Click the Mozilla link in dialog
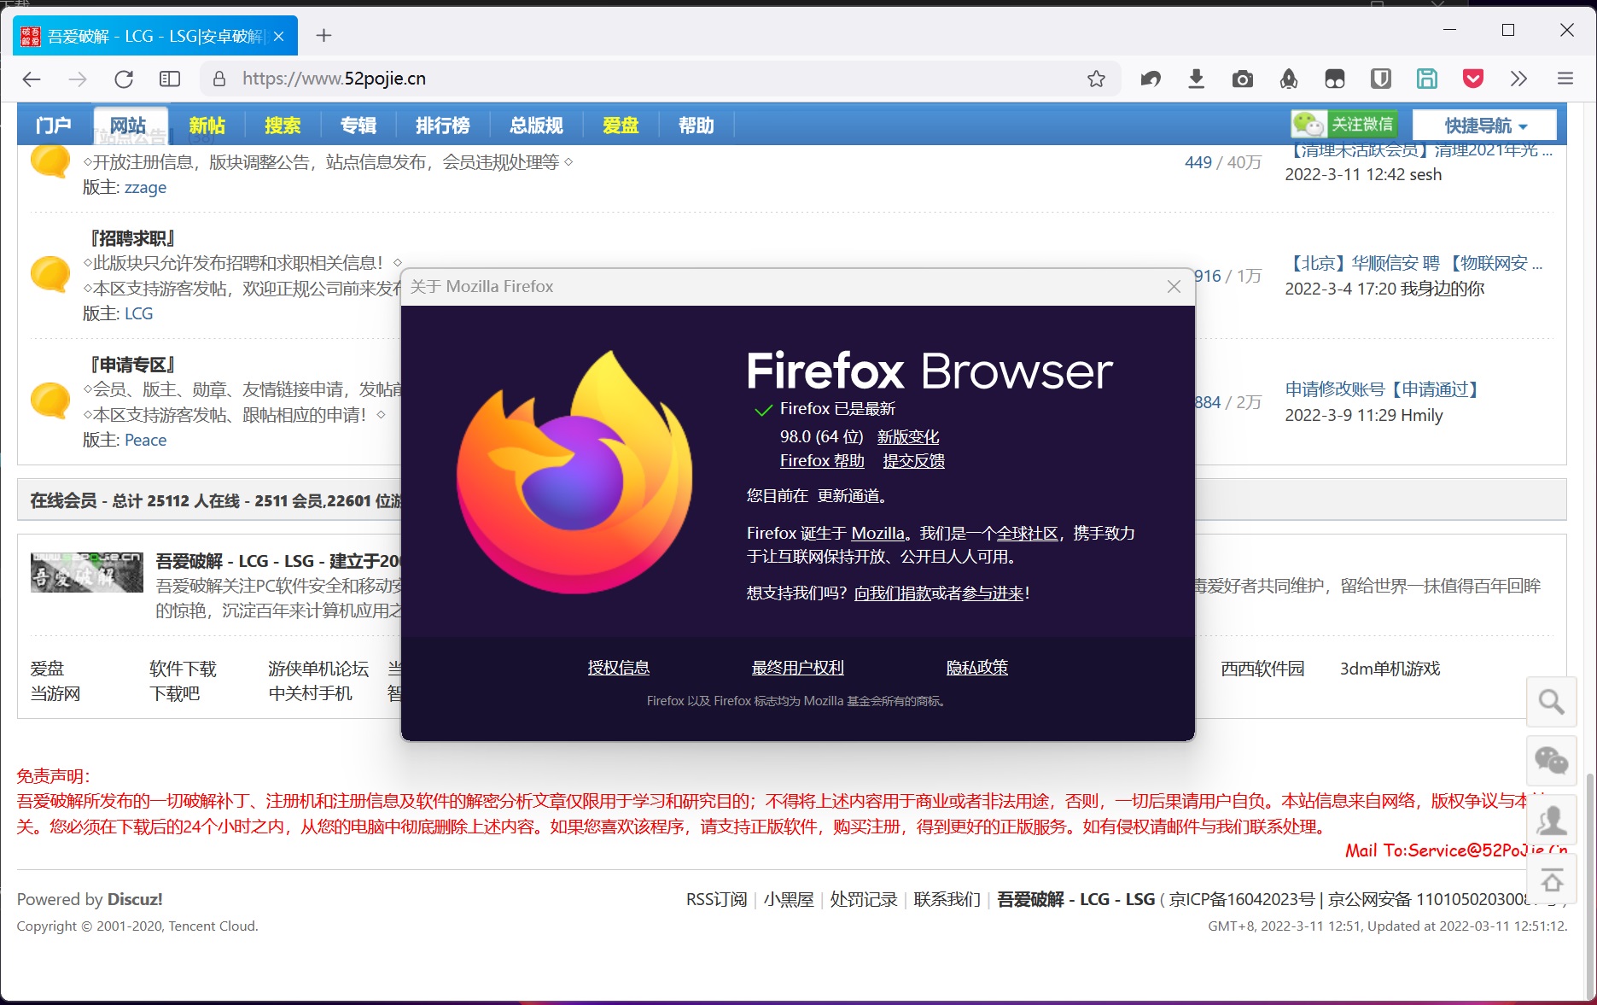The image size is (1597, 1005). click(x=877, y=534)
